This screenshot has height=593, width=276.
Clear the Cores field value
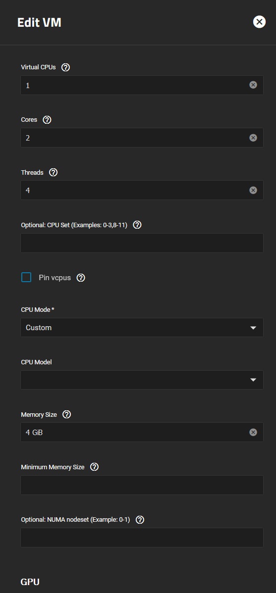point(253,138)
